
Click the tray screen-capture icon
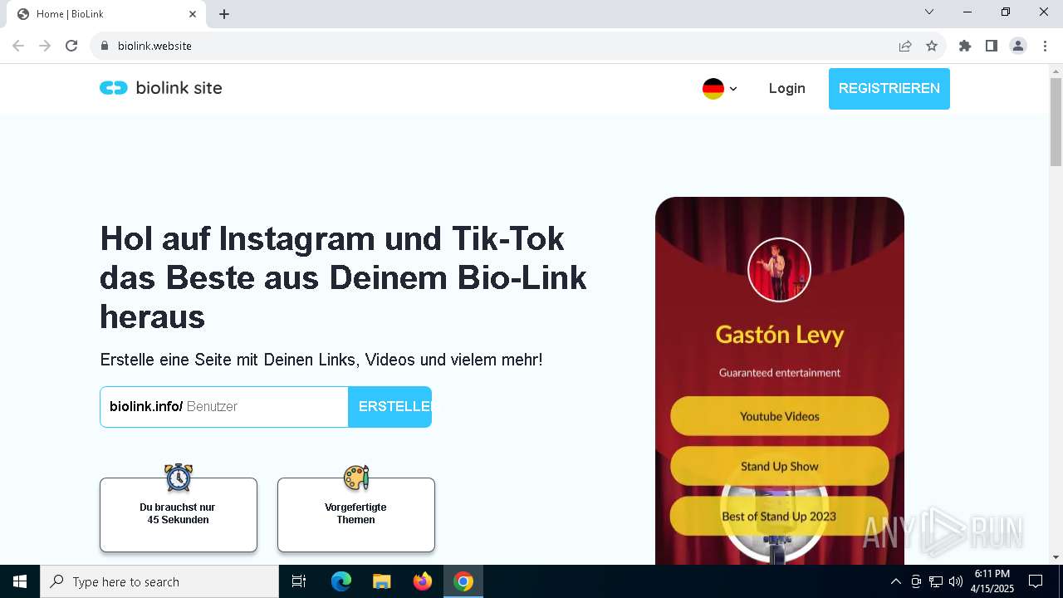(x=915, y=581)
